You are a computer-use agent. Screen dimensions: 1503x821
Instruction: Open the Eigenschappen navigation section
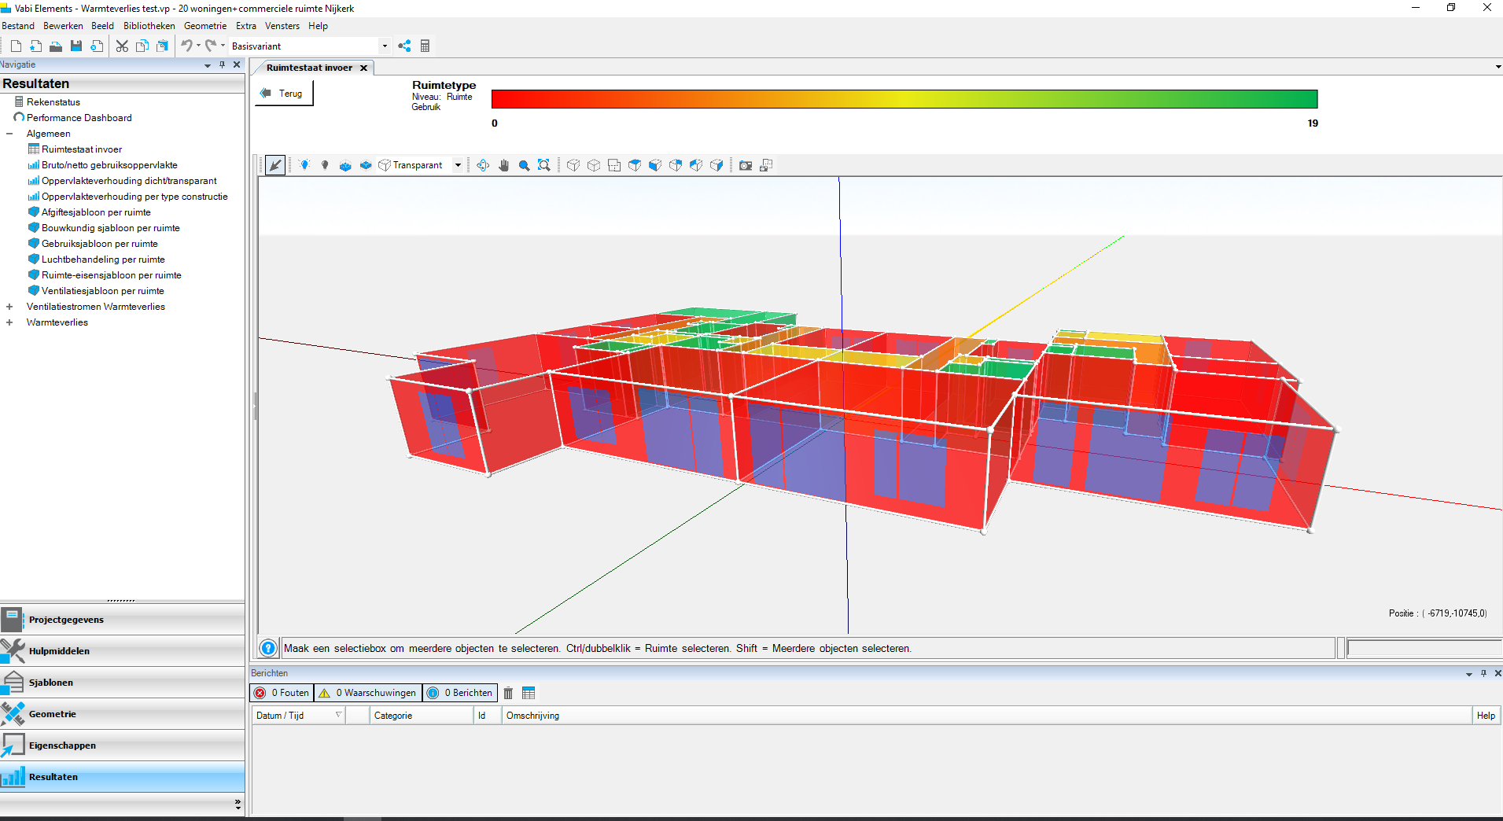pos(62,746)
